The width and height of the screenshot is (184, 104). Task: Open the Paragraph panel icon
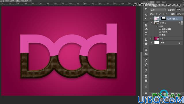(x=146, y=19)
